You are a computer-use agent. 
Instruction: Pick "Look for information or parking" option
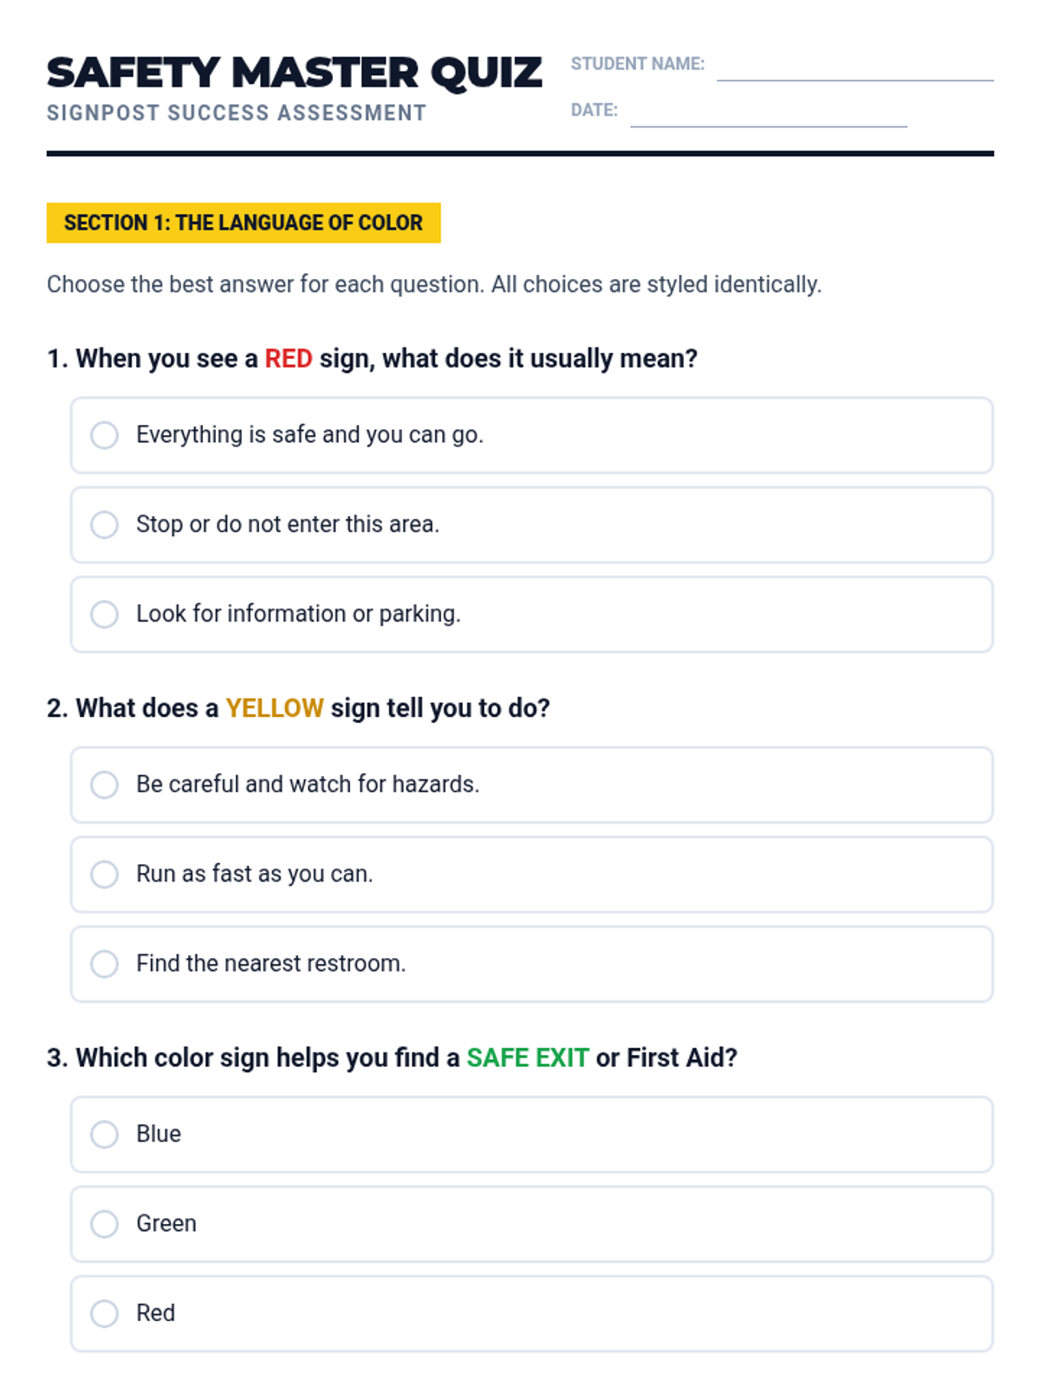pos(105,614)
